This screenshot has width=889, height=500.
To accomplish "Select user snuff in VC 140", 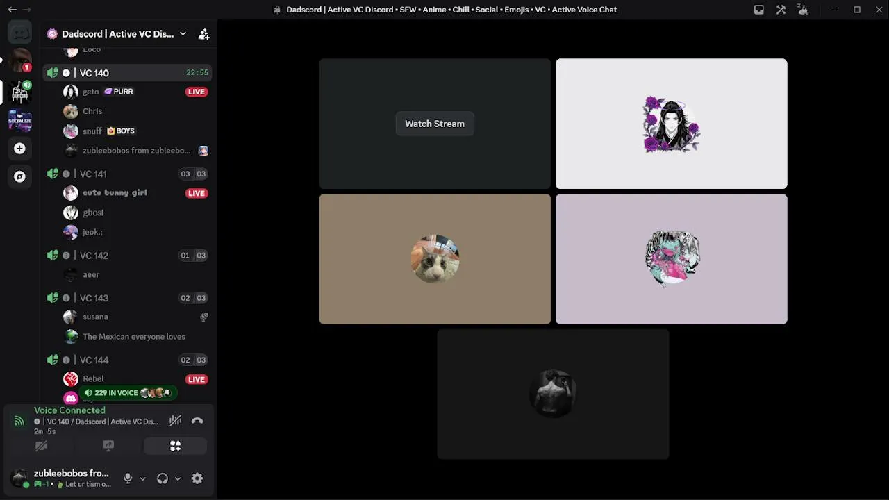I will pyautogui.click(x=136, y=131).
